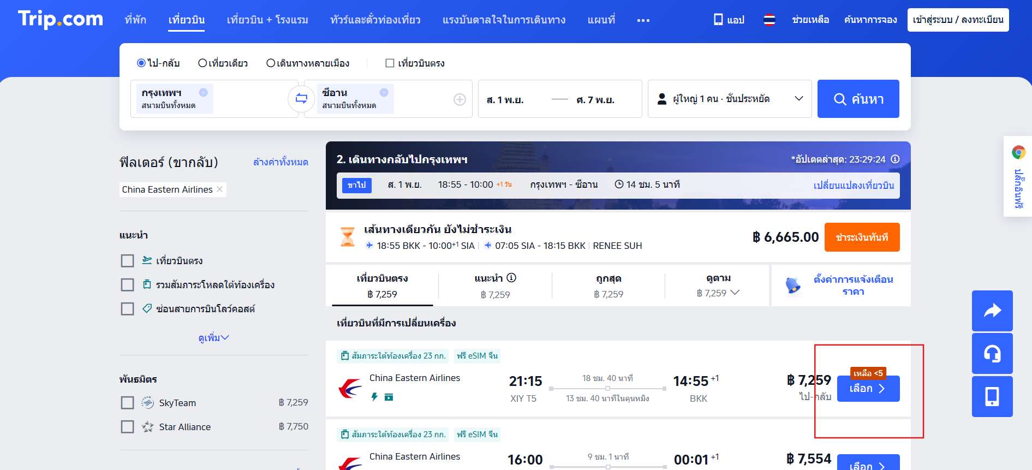Click the direct-flight plane filter icon
The height and width of the screenshot is (470, 1032).
point(147,260)
